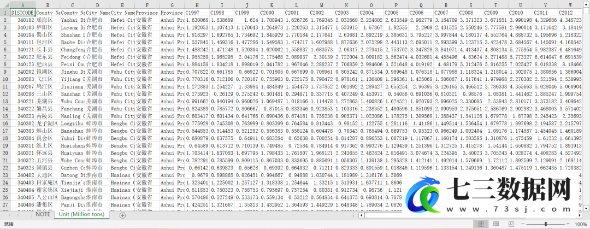Select cell with district code 340202
The width and height of the screenshot is (590, 229).
[22, 72]
